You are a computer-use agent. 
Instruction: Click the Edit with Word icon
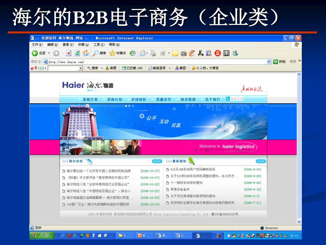[x=163, y=53]
